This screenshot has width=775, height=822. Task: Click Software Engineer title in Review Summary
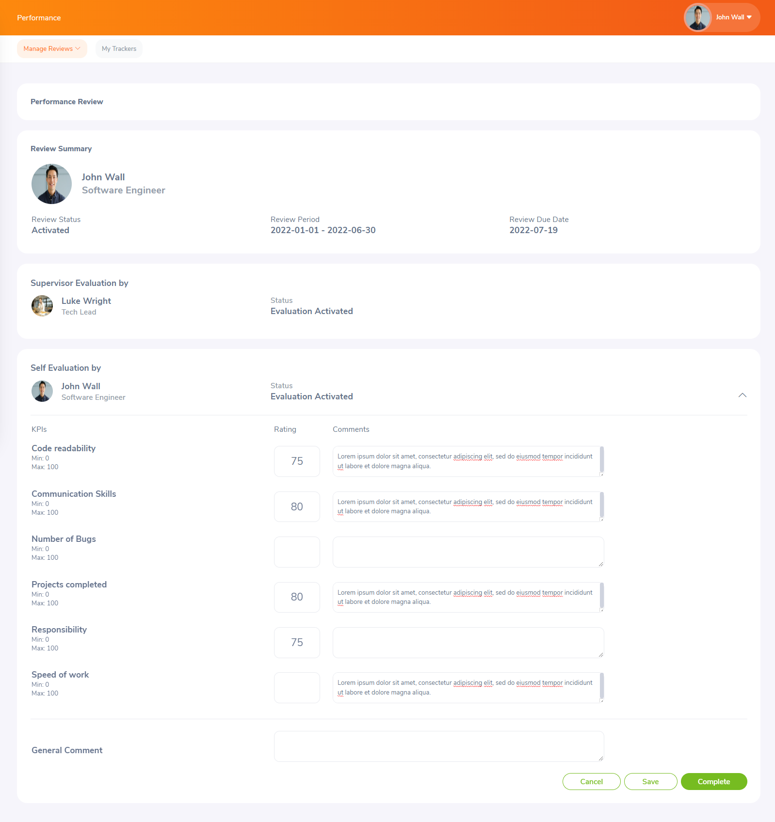click(x=124, y=190)
